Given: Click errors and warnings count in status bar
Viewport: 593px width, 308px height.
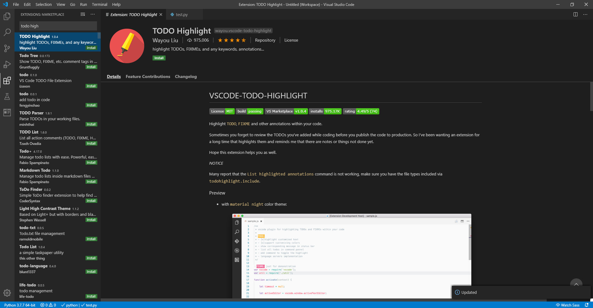Looking at the screenshot, I should tap(48, 305).
